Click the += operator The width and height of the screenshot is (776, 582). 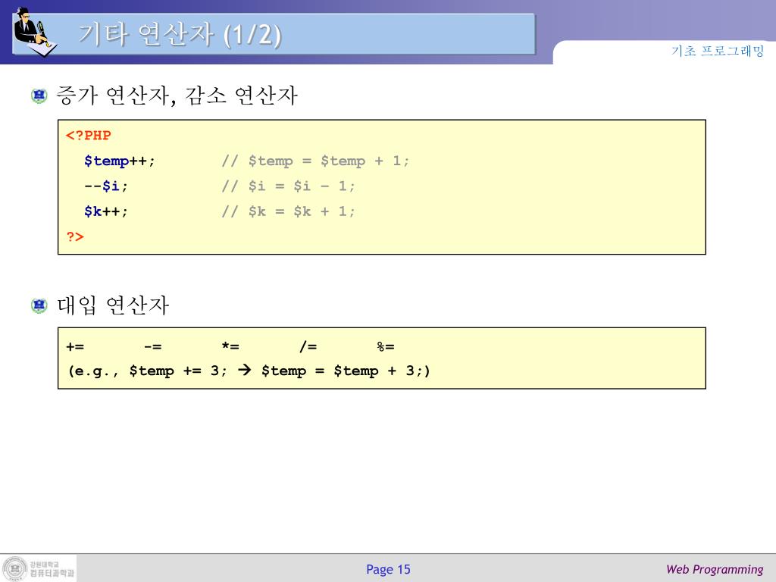click(x=75, y=346)
